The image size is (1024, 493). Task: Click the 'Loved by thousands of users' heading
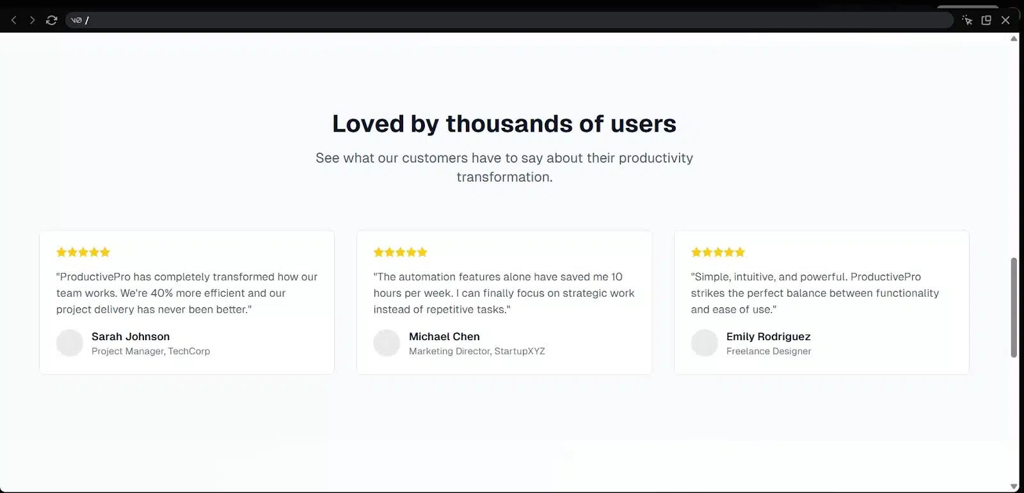504,123
